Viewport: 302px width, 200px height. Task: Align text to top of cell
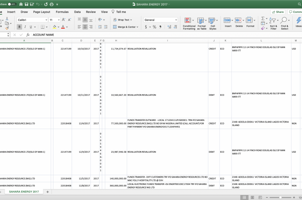(79, 20)
